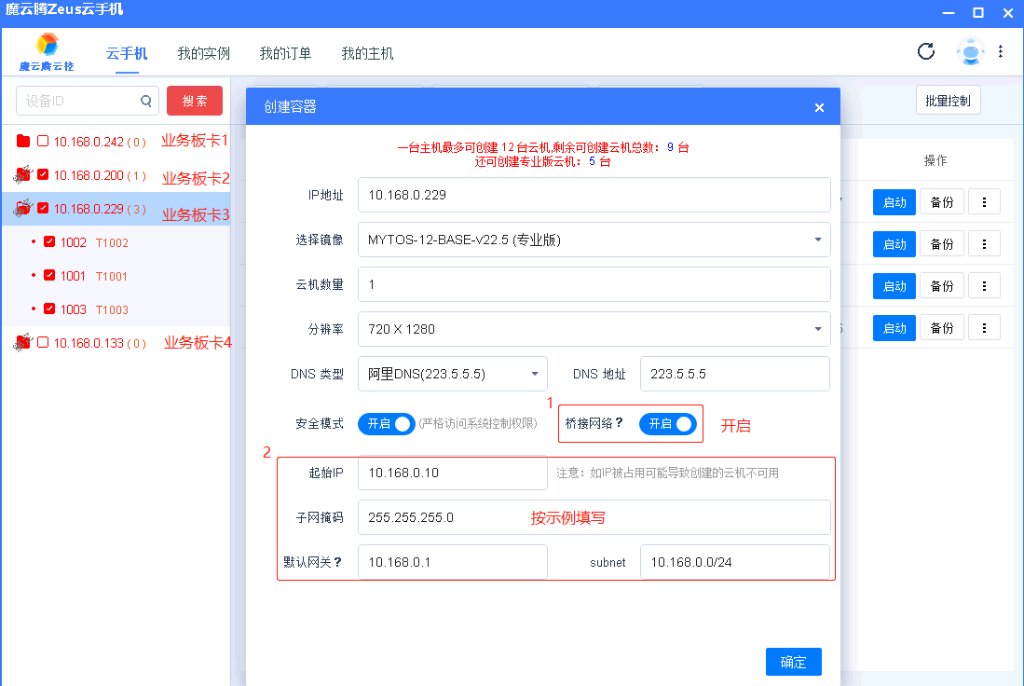The height and width of the screenshot is (686, 1024).
Task: Uncheck the checkbox for device 1002
Action: pyautogui.click(x=50, y=242)
